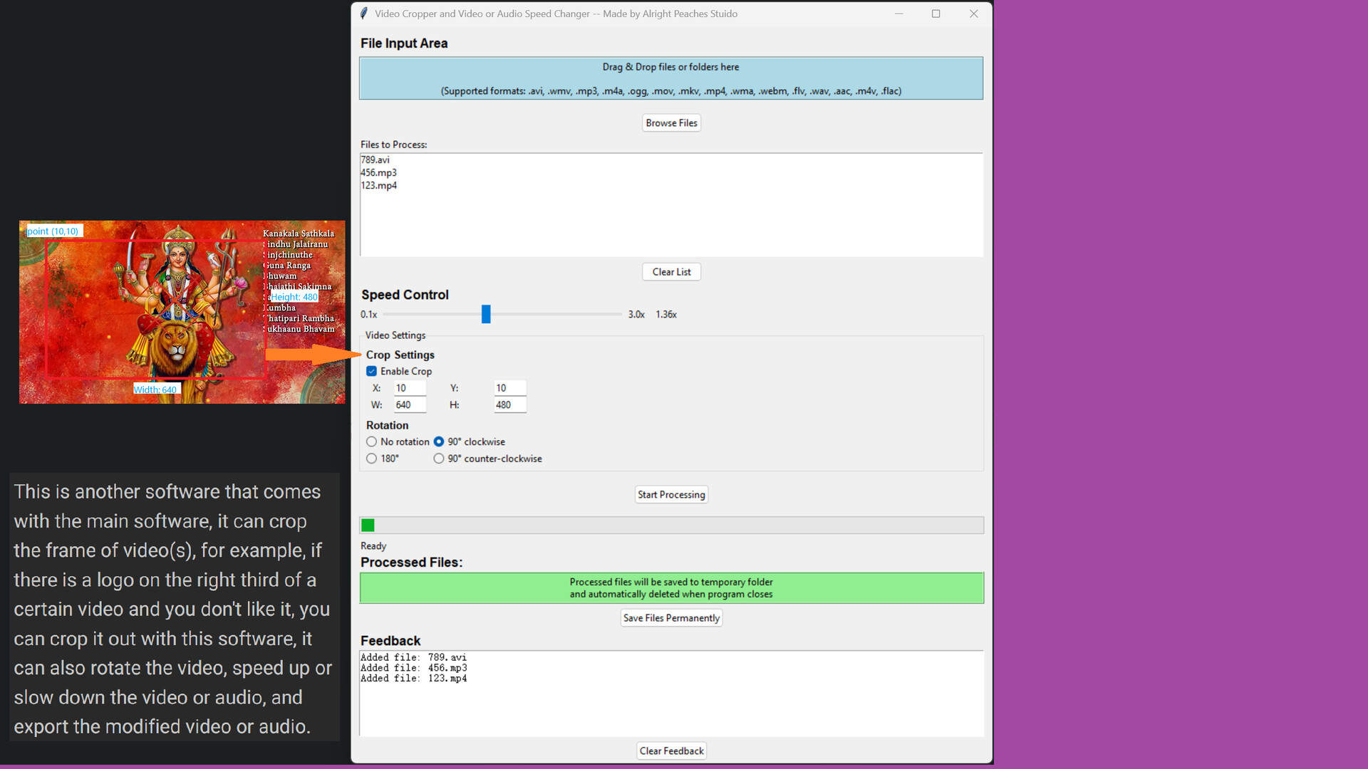Close the Video Cropper window
This screenshot has height=769, width=1368.
point(973,14)
